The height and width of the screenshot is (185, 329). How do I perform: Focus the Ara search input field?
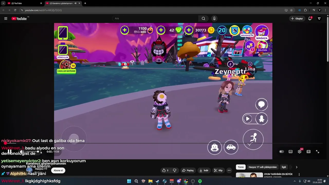[156, 18]
